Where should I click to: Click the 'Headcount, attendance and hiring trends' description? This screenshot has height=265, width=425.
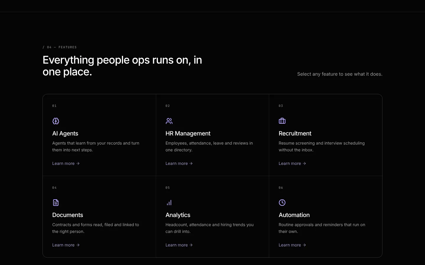(210, 228)
